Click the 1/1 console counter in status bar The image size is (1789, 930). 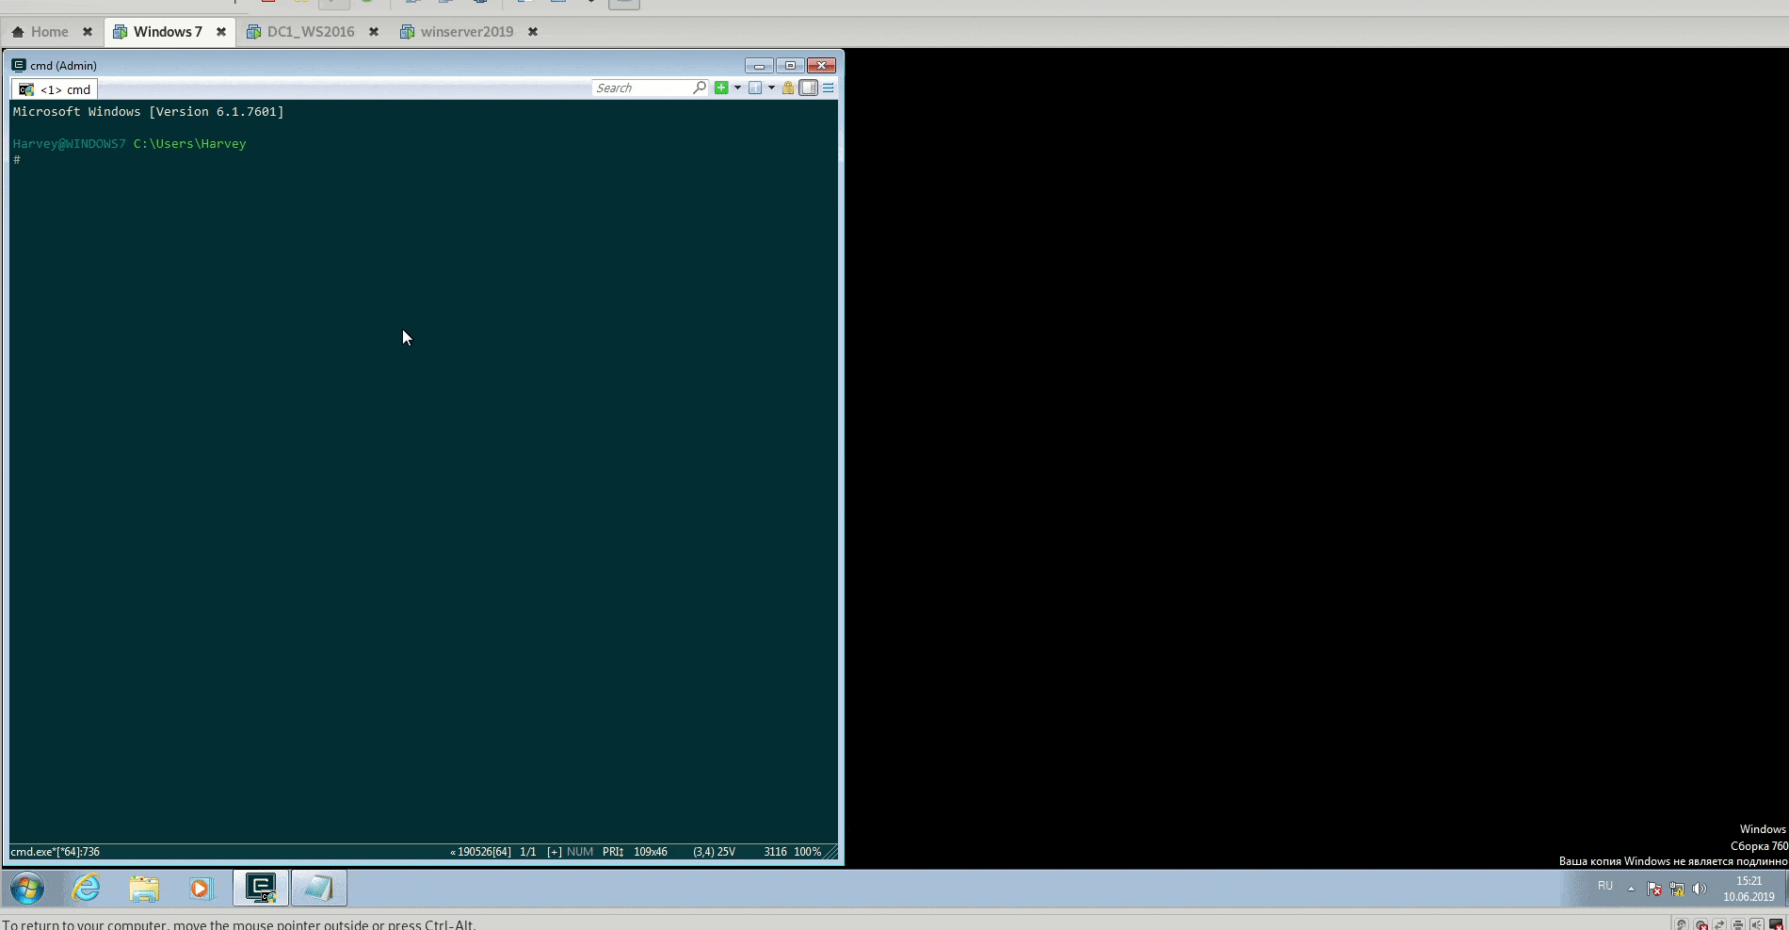point(528,852)
